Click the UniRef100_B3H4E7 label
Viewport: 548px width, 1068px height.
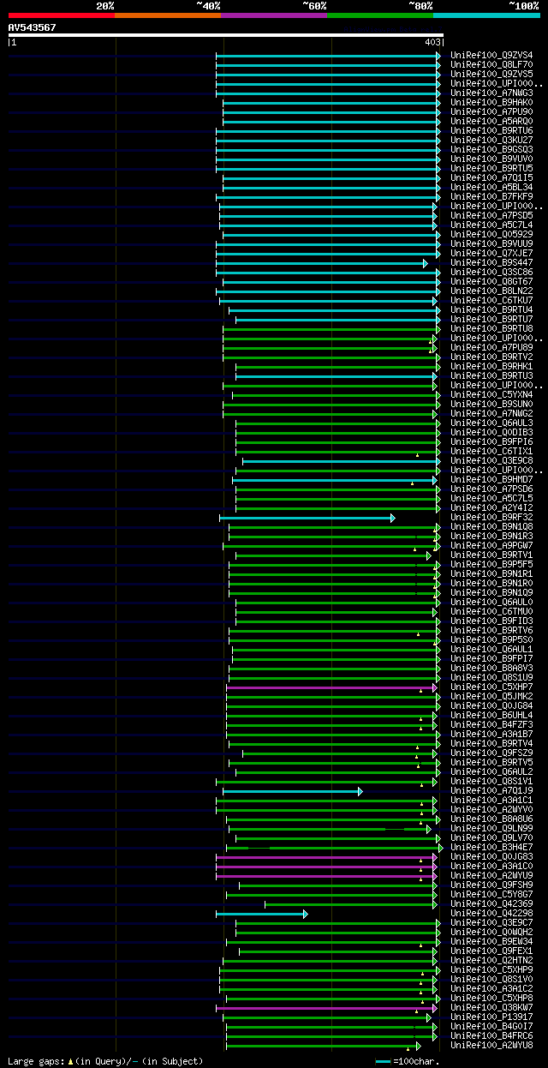pos(491,847)
